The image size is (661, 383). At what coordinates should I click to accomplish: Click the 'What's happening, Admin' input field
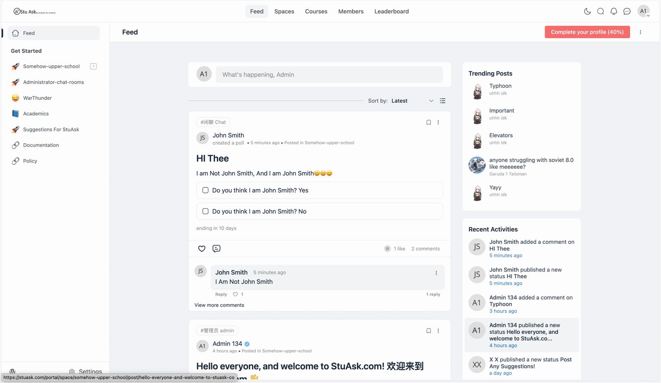[x=329, y=75]
